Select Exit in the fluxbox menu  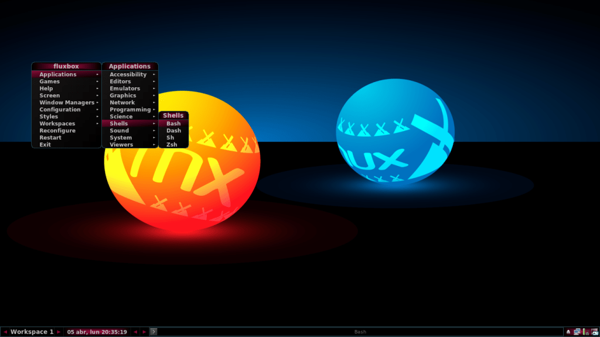tap(45, 145)
